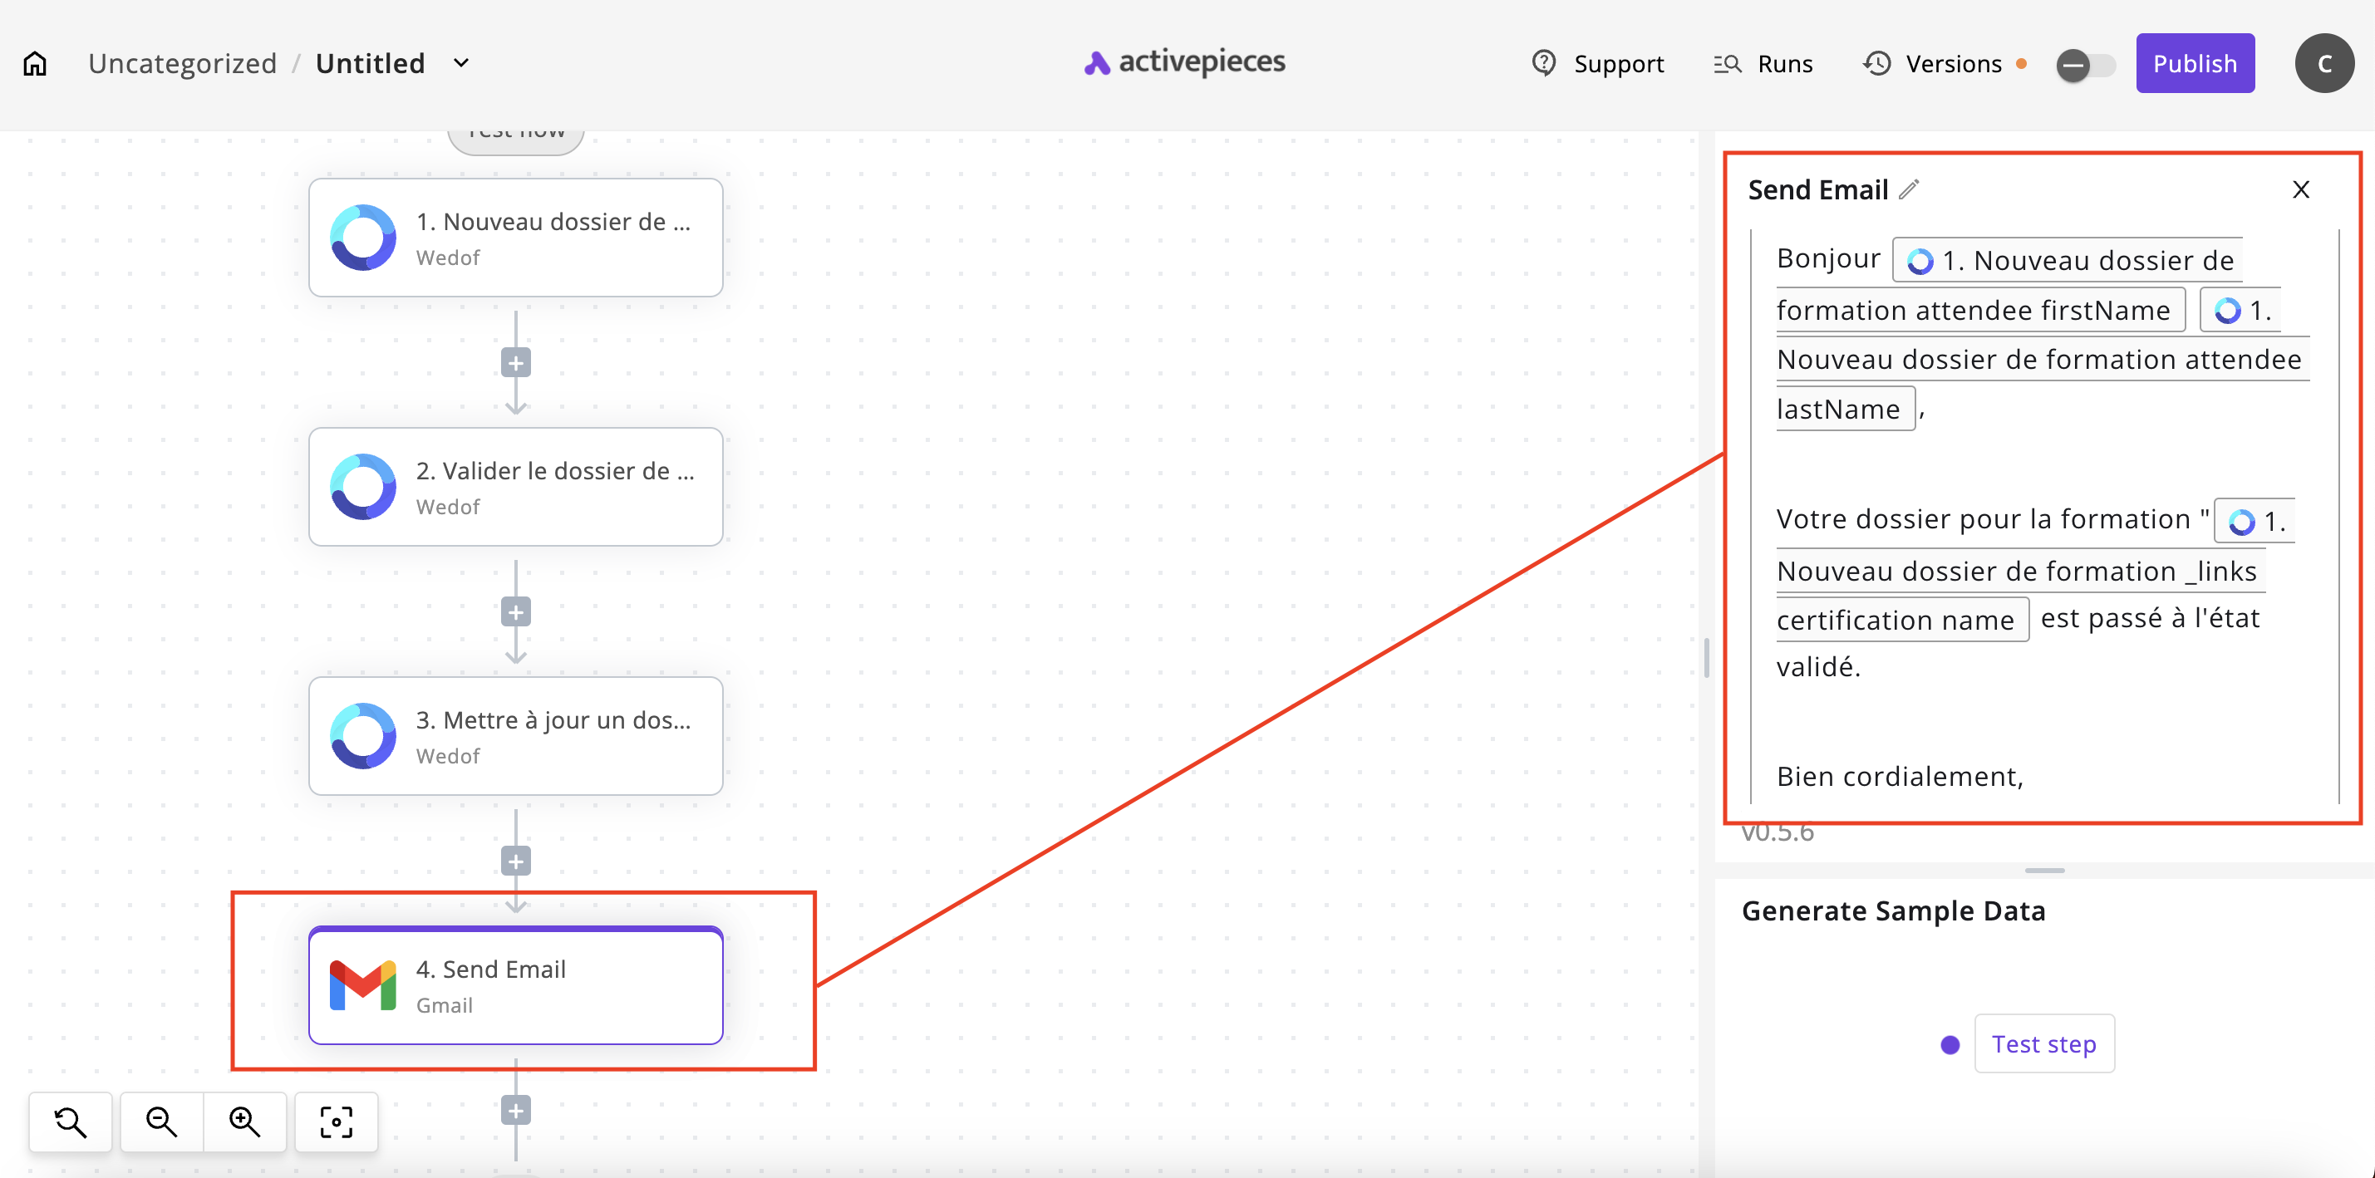Close the Send Email settings panel
Viewport: 2375px width, 1178px height.
(2300, 190)
